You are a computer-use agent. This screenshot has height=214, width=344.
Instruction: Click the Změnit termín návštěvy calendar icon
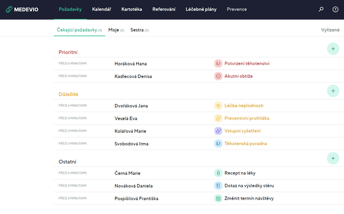[218, 198]
